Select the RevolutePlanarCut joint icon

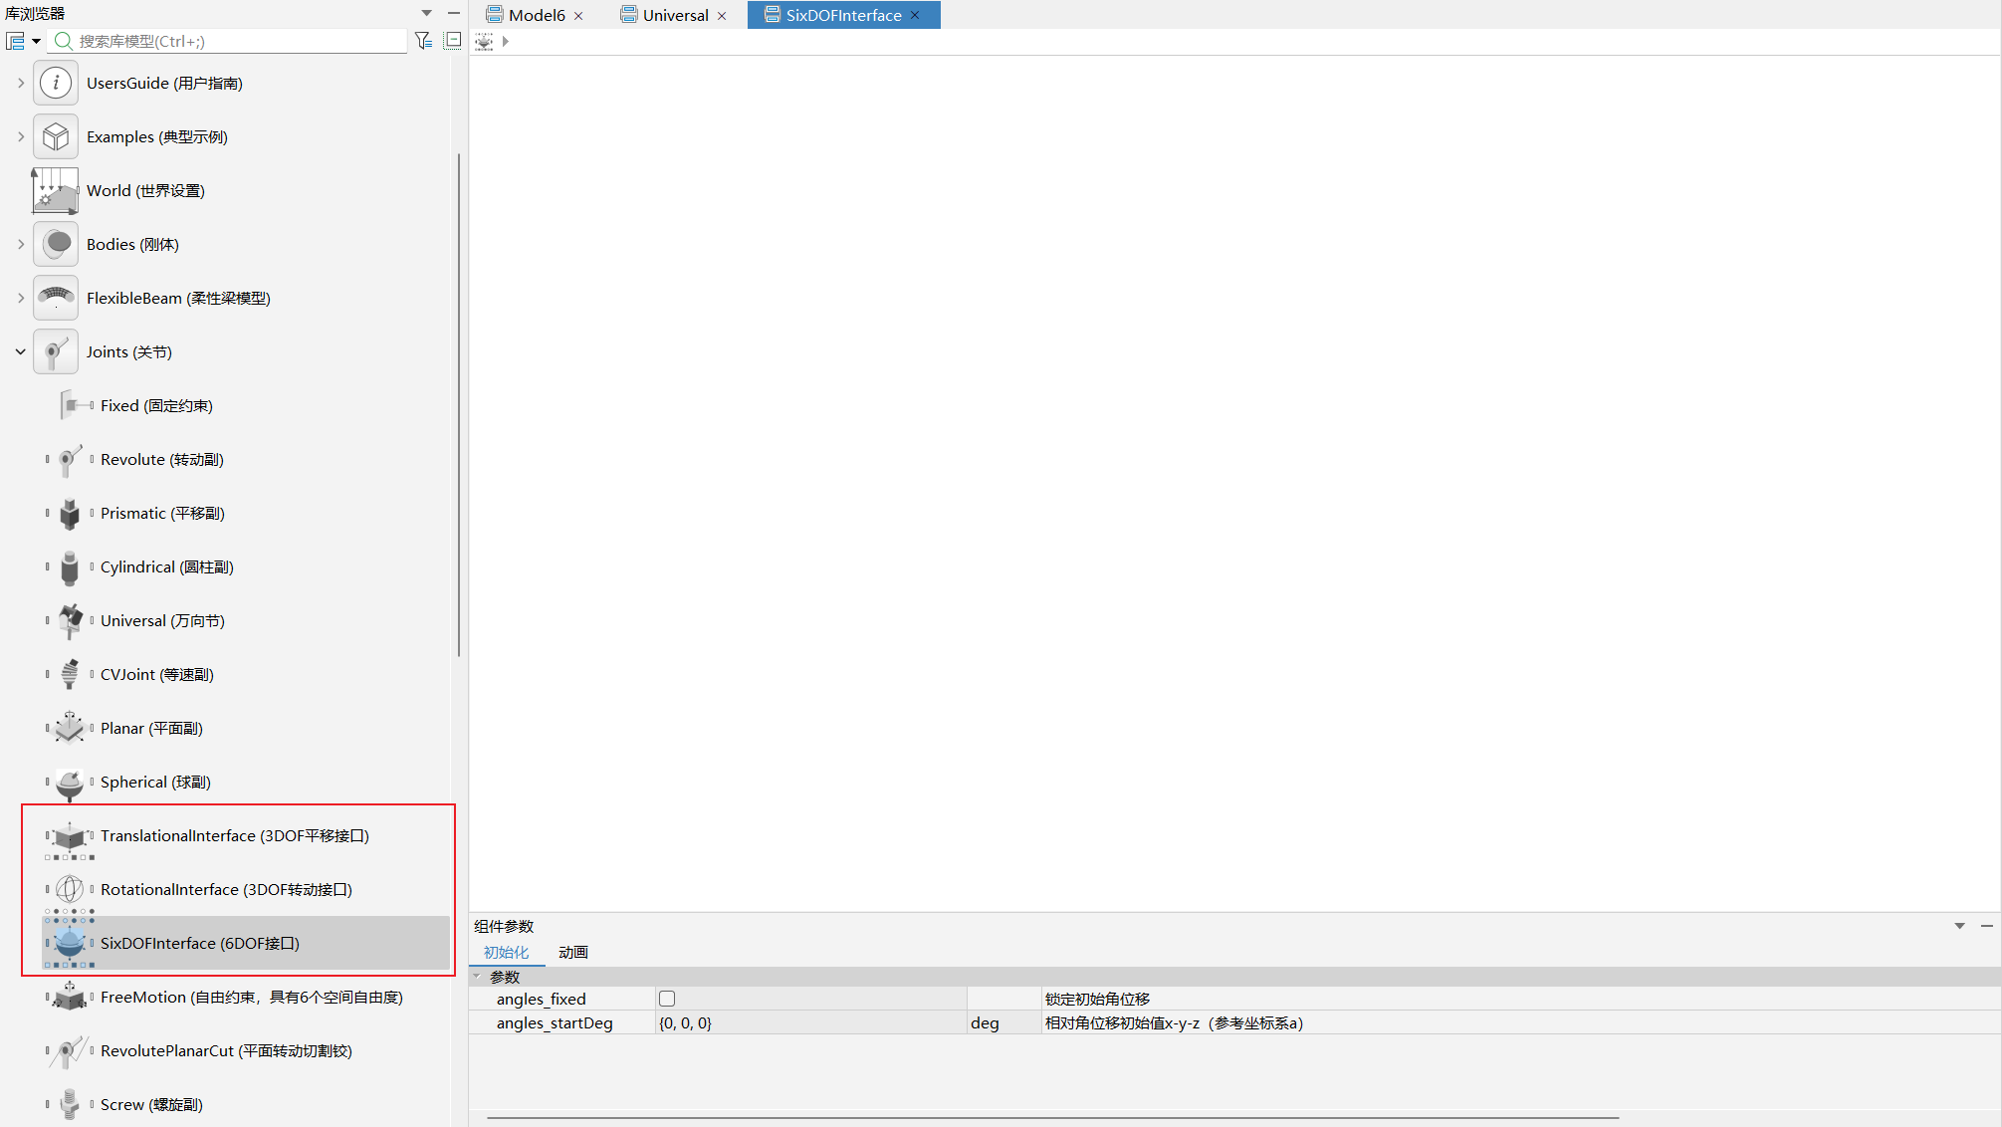click(x=70, y=1050)
